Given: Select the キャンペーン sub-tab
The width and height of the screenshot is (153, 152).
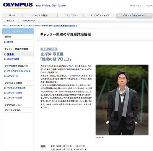Looking at the screenshot, I should (29, 21).
